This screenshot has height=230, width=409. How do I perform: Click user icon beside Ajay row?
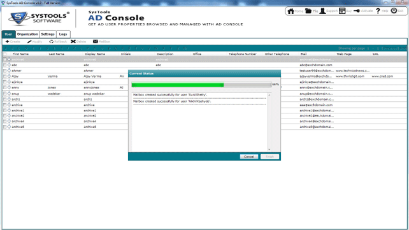click(x=9, y=76)
